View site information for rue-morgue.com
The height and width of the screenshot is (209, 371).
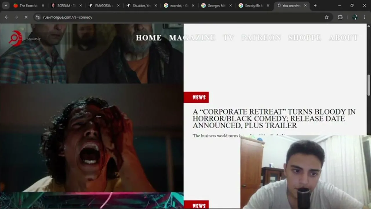click(38, 17)
